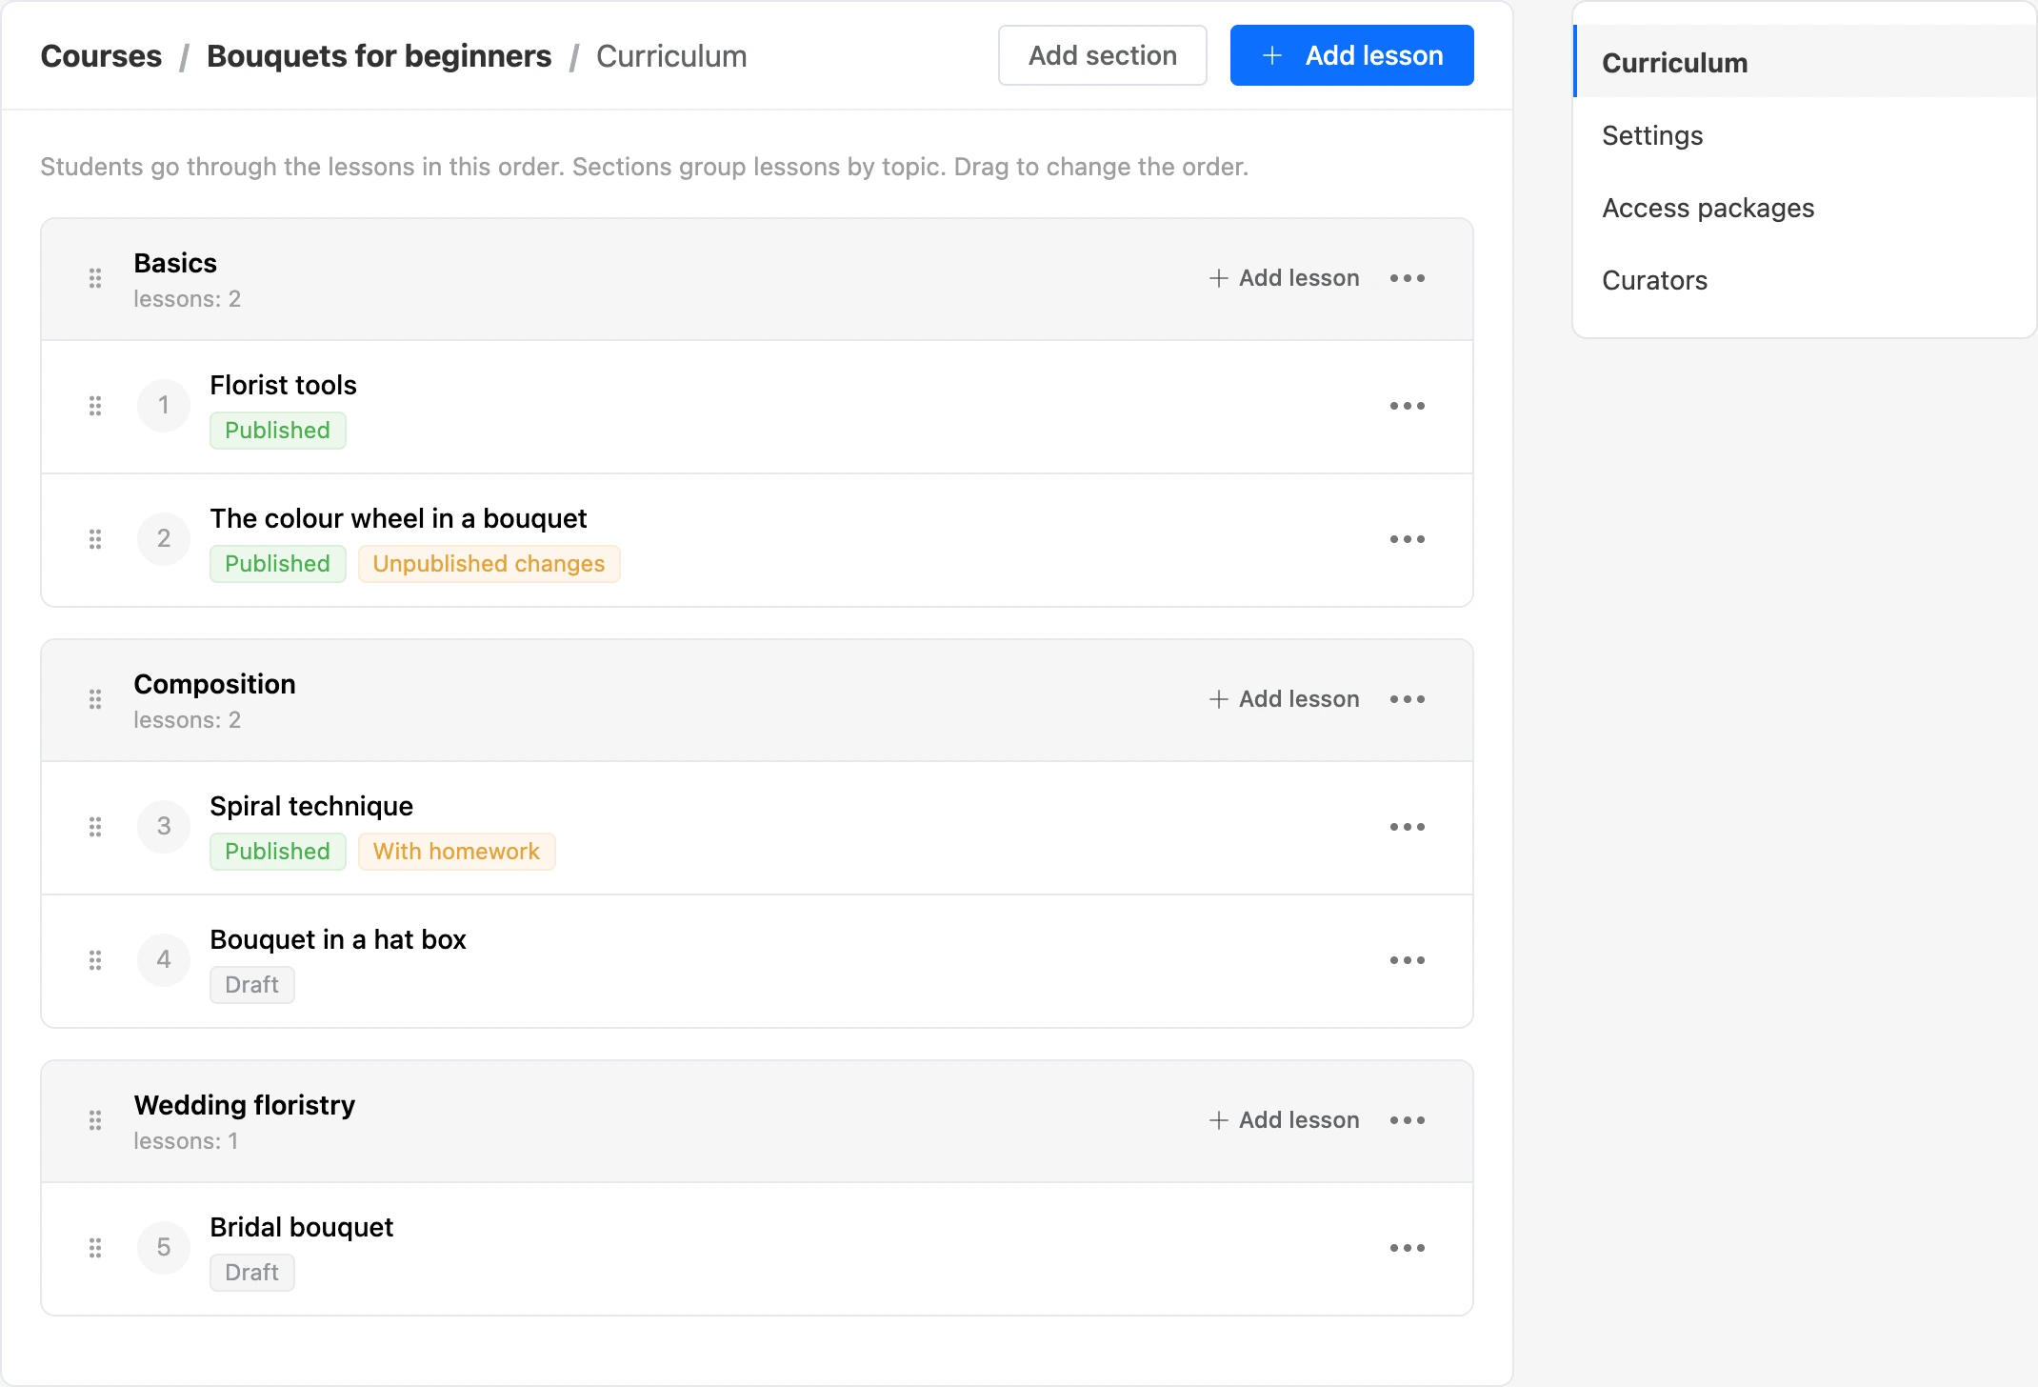The width and height of the screenshot is (2038, 1387).
Task: Open the three-dot menu for Bridal bouquet
Action: point(1408,1248)
